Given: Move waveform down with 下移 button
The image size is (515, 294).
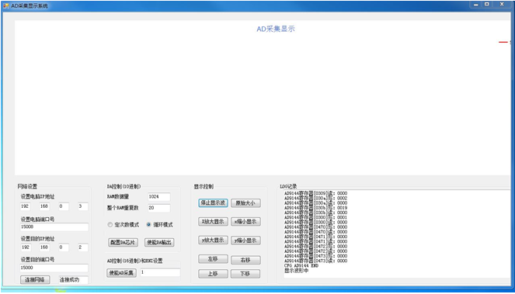Looking at the screenshot, I should 245,274.
